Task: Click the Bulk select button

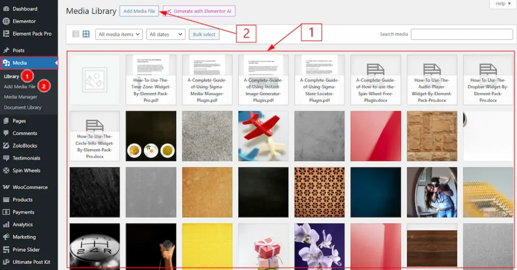Action: [204, 34]
